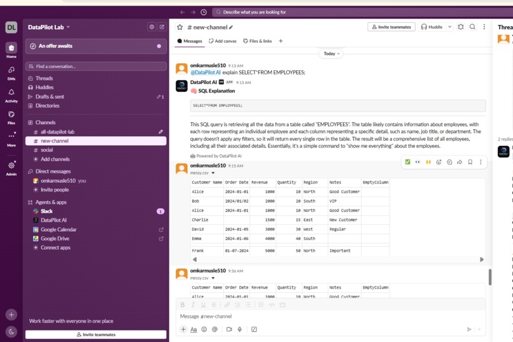This screenshot has width=513, height=342.
Task: Go back in history arrow
Action: pos(182,12)
